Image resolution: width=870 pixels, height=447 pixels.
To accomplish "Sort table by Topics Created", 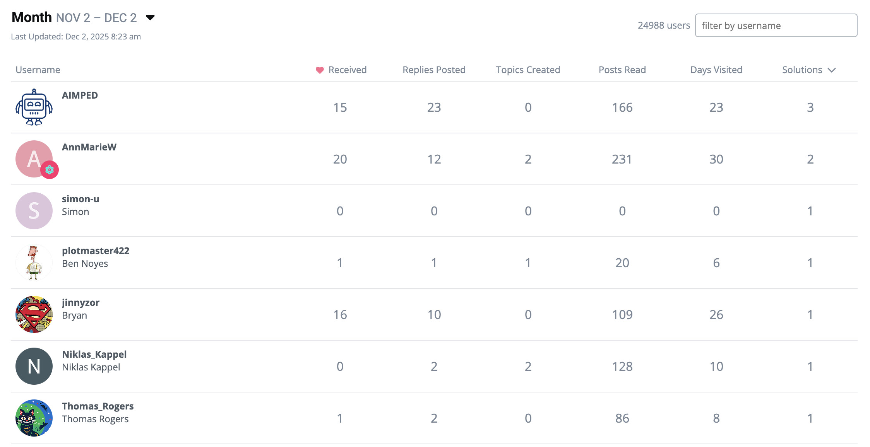I will point(528,70).
